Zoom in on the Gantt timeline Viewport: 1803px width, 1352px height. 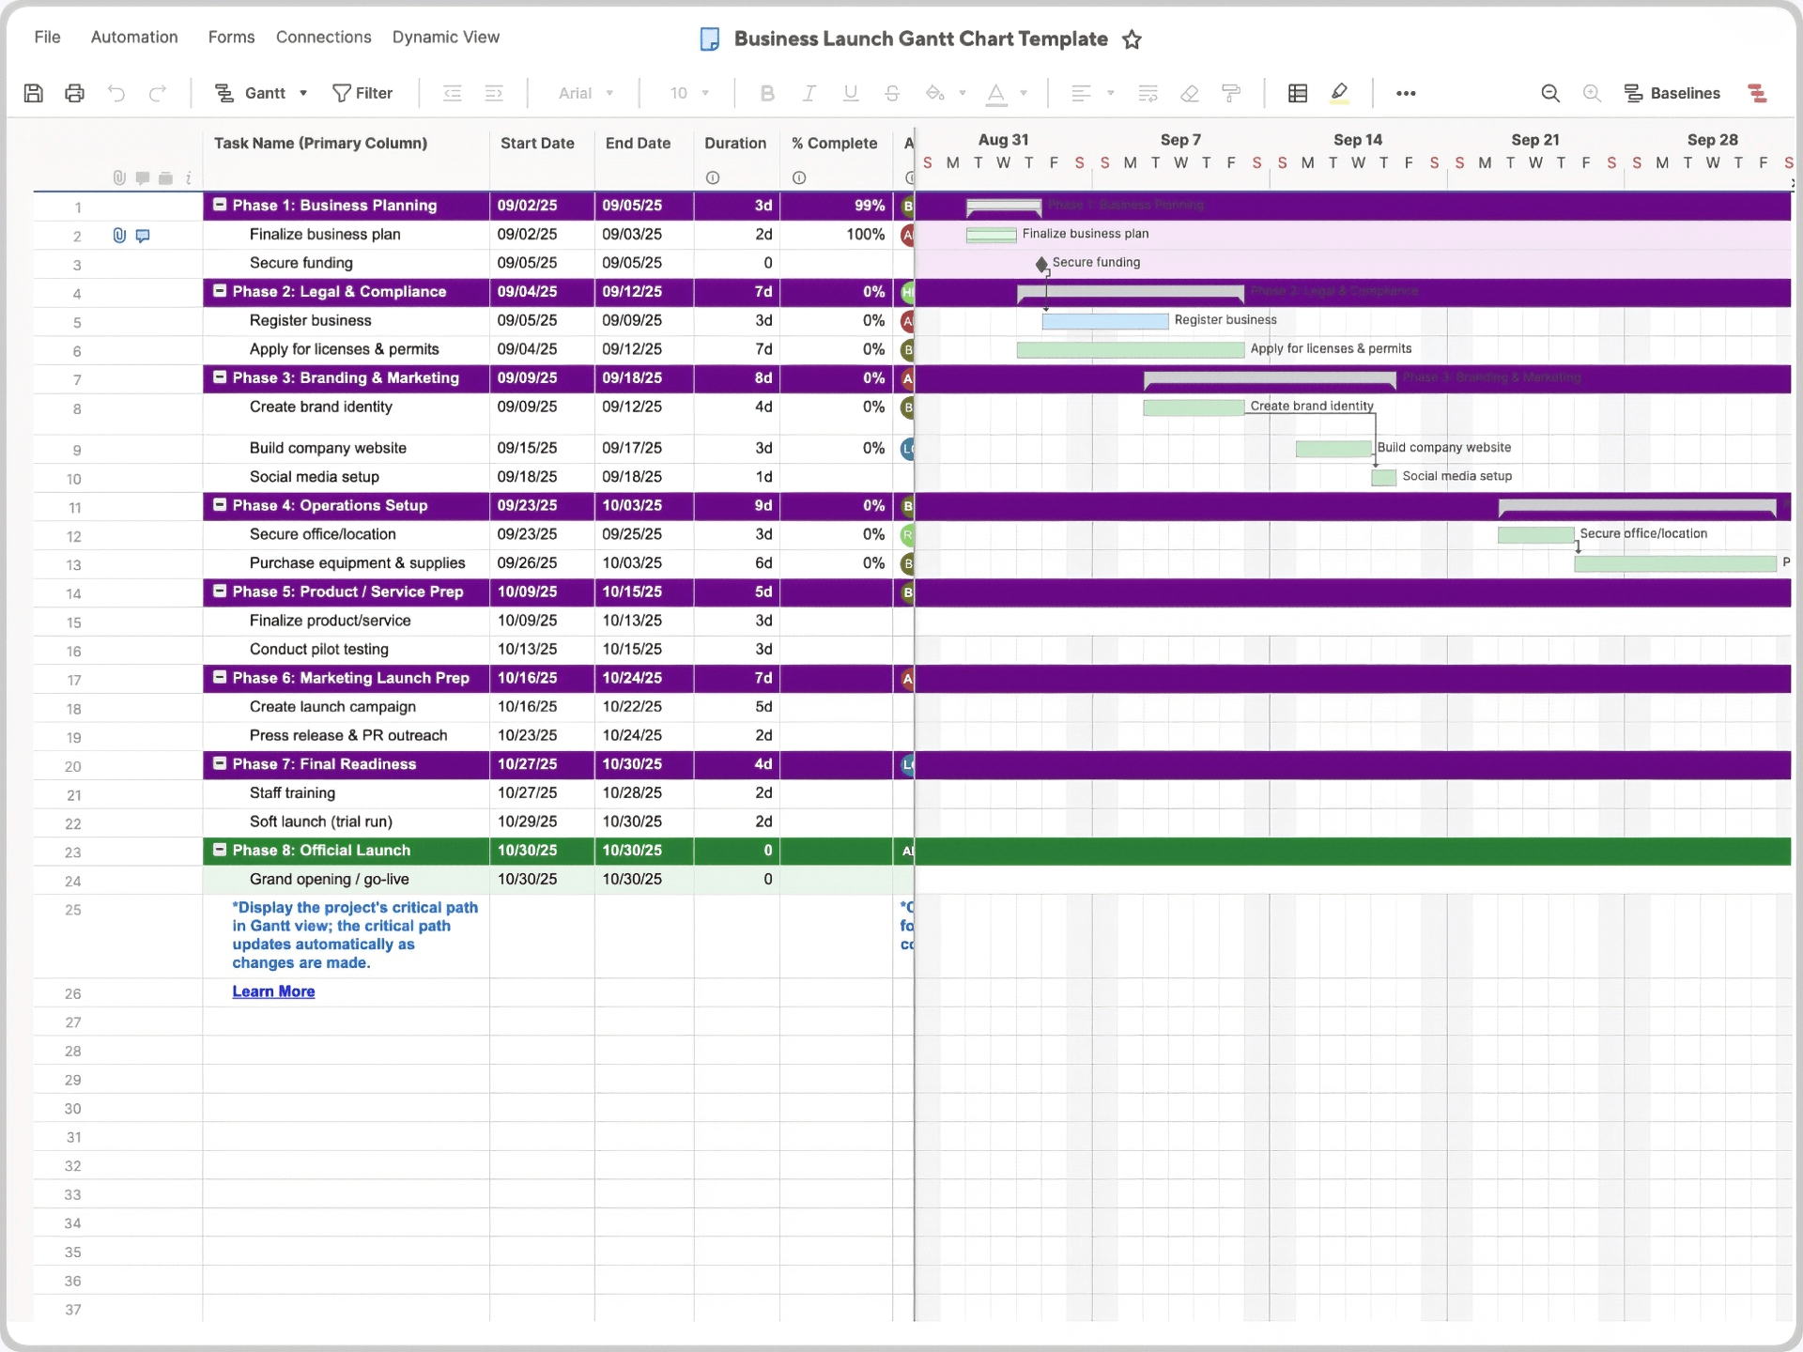(x=1592, y=93)
